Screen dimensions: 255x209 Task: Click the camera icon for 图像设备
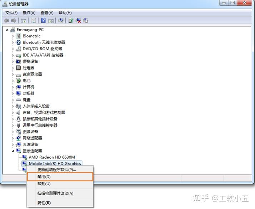click(19, 132)
